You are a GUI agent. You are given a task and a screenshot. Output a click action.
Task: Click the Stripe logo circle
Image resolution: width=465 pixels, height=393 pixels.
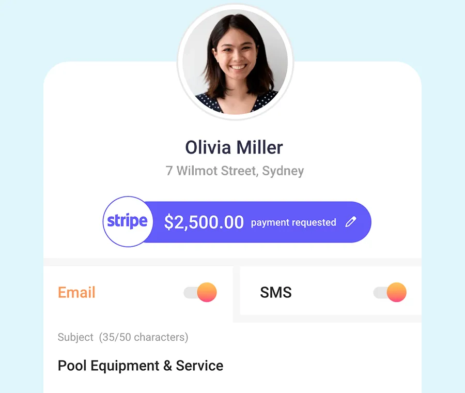128,221
